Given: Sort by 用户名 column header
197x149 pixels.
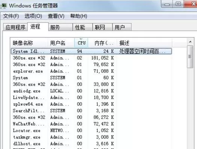Looking at the screenshot, I should pyautogui.click(x=61, y=43).
